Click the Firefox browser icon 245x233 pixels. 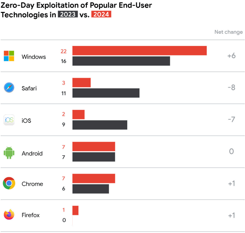click(9, 214)
